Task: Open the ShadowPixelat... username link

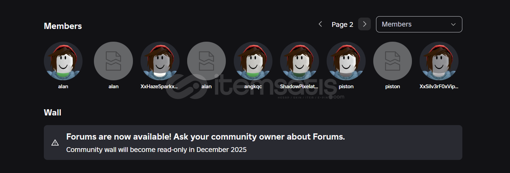Action: (x=299, y=86)
